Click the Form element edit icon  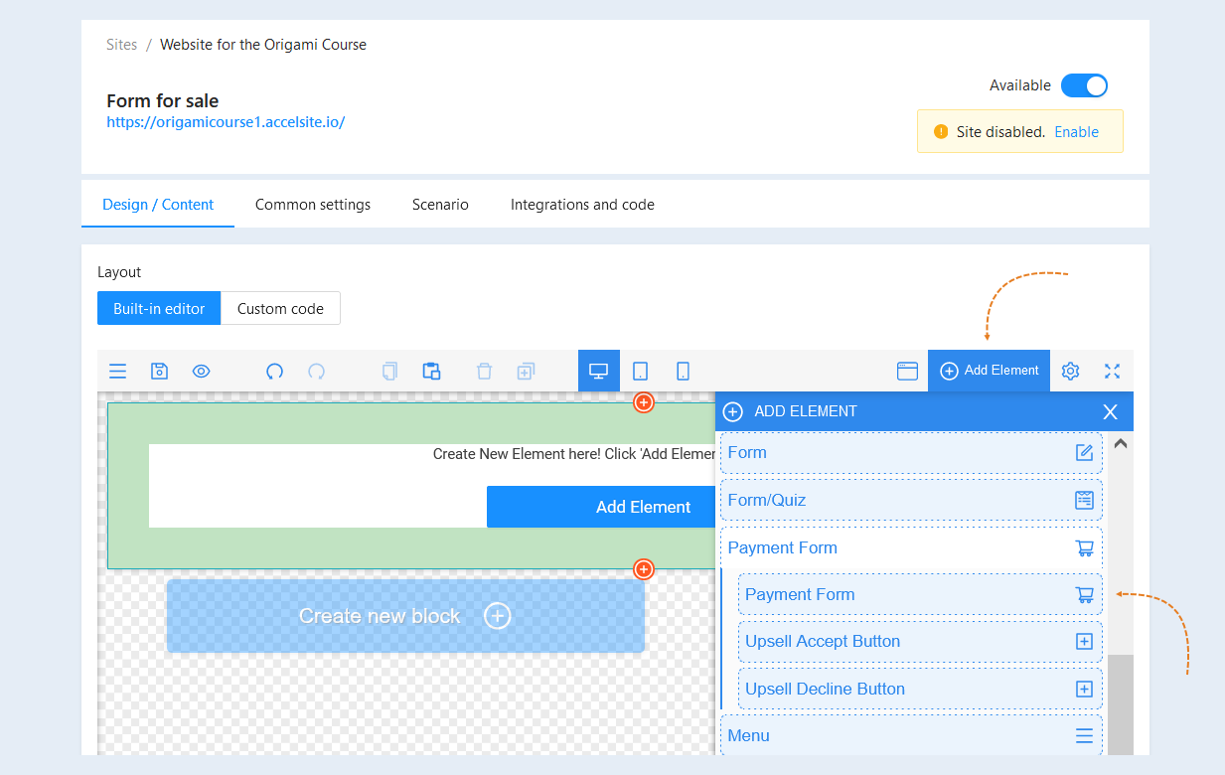[x=1084, y=453]
